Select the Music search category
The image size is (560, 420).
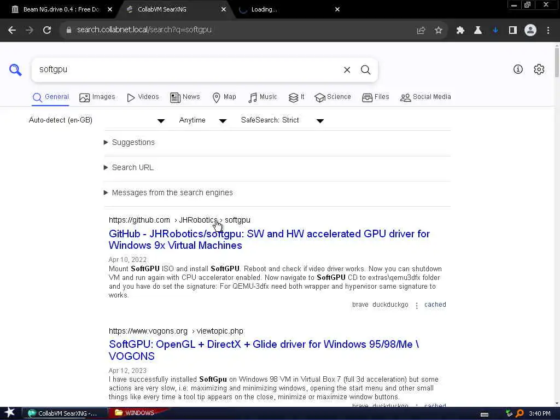(262, 97)
